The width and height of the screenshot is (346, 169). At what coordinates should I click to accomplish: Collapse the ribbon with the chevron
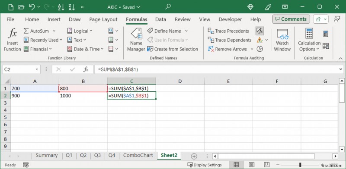pyautogui.click(x=340, y=58)
